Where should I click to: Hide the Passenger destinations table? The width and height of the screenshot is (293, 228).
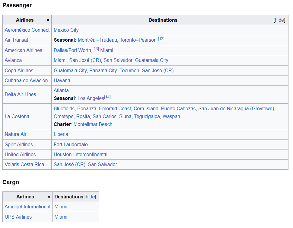tap(279, 20)
